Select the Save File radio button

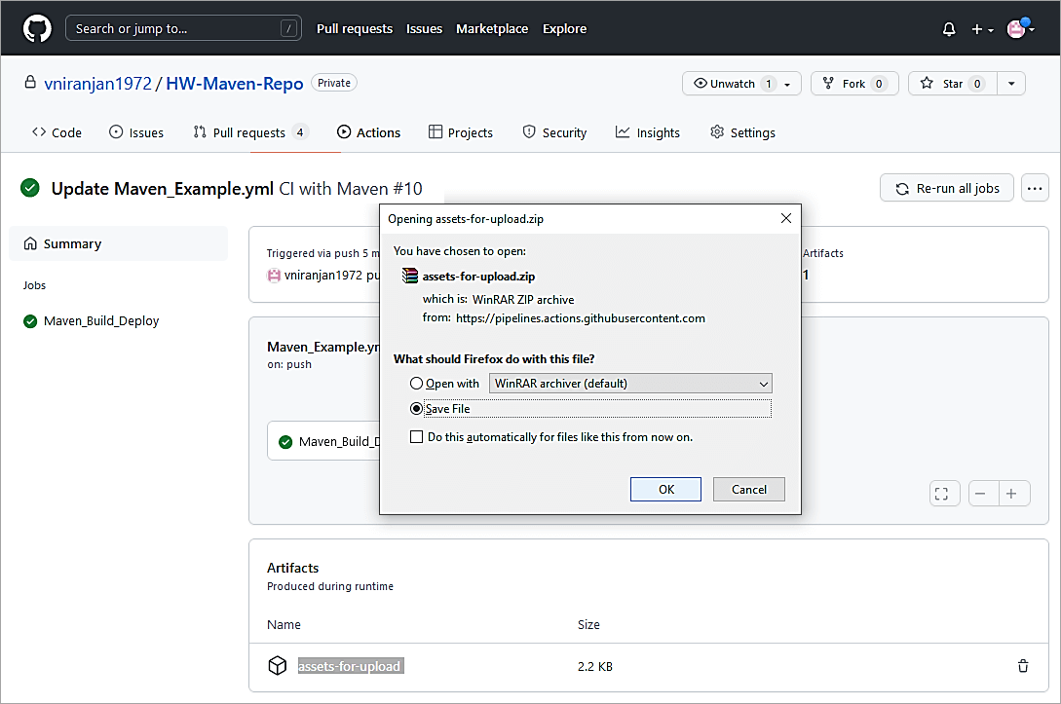coord(417,409)
